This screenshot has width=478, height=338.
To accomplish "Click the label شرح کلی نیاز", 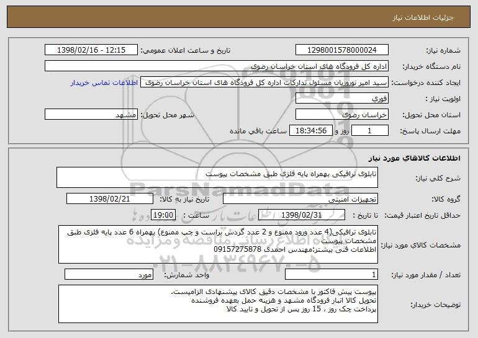I will [438, 178].
